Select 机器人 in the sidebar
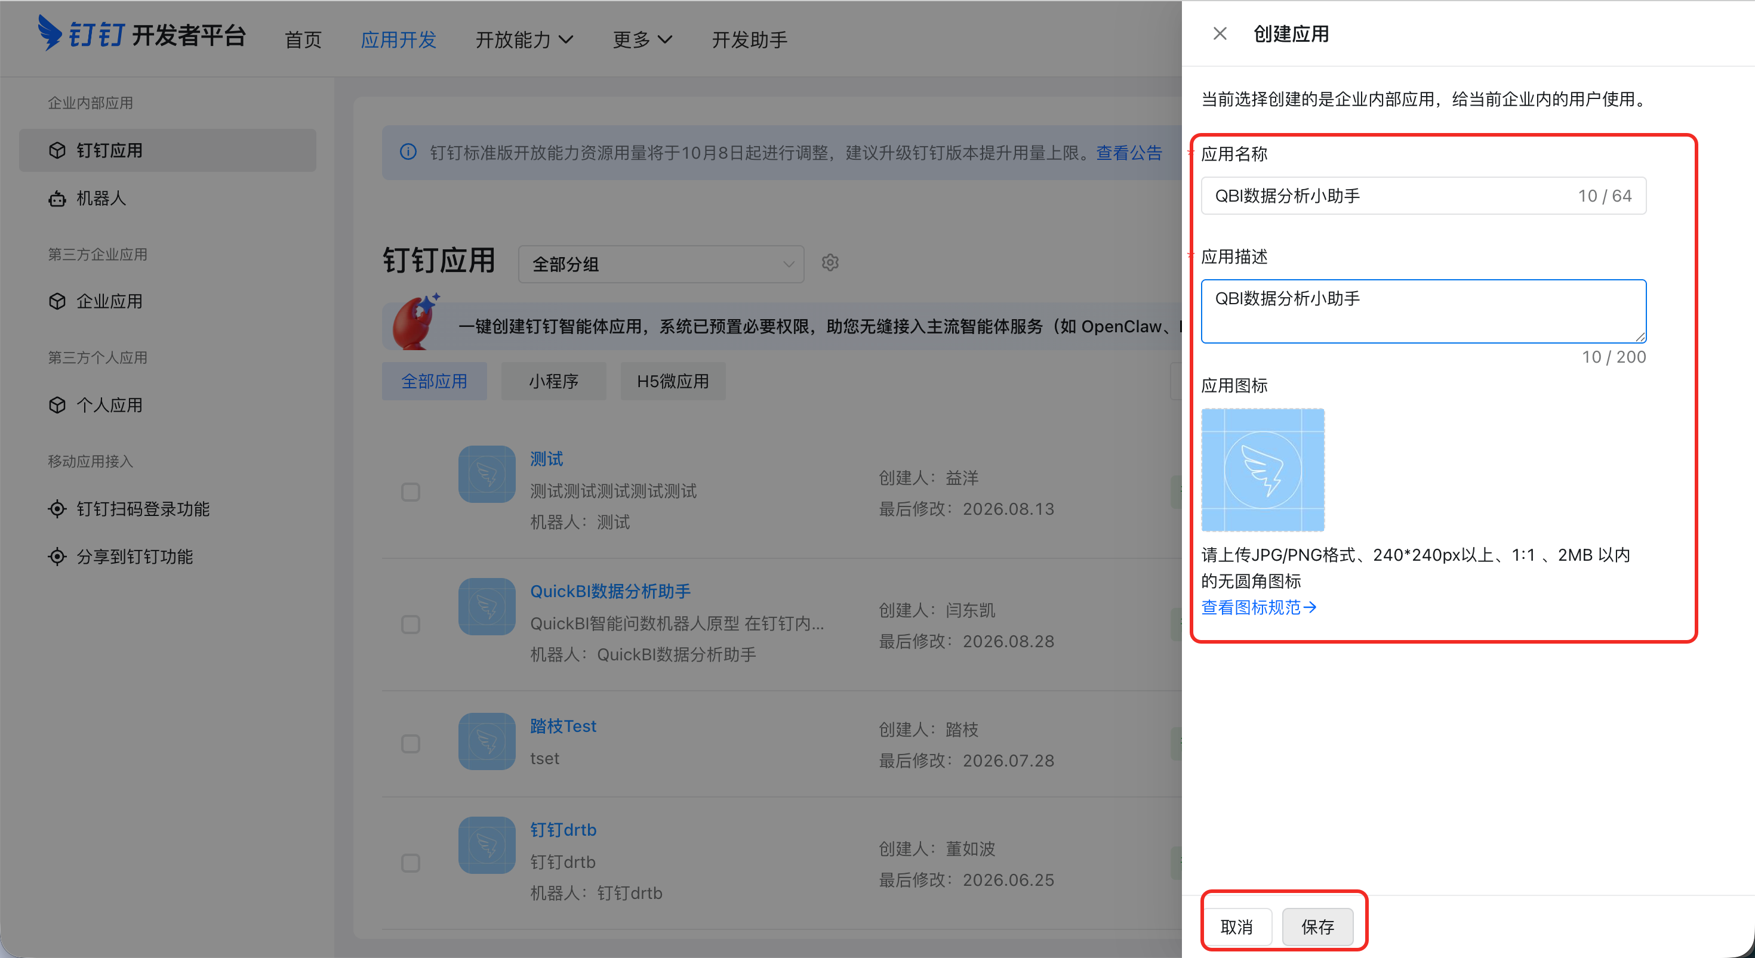This screenshot has width=1755, height=958. pos(168,199)
